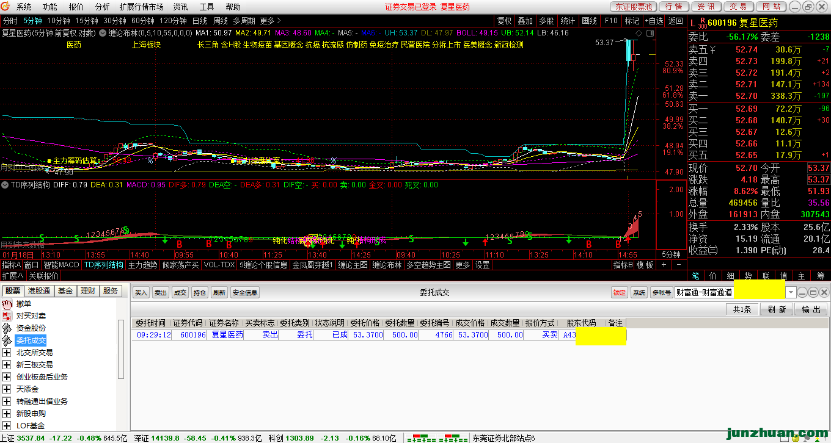The width and height of the screenshot is (831, 443).
Task: Switch to 日线 daily chart
Action: coord(200,21)
